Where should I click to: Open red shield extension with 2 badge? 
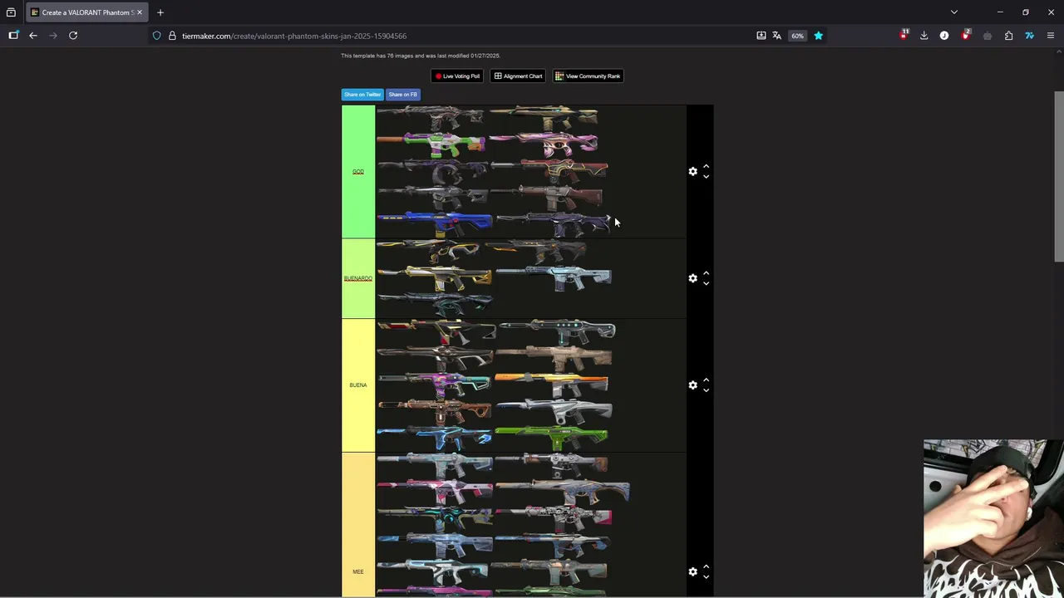[966, 35]
